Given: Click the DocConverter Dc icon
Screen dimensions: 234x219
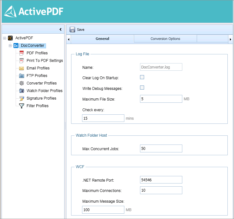Looking at the screenshot, I should (x=16, y=46).
